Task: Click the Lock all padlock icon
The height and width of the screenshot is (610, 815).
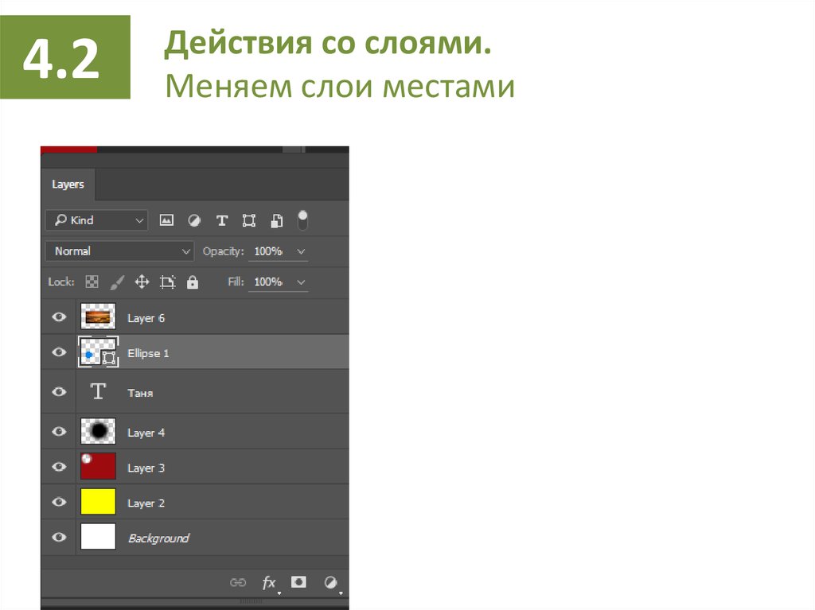Action: (192, 282)
